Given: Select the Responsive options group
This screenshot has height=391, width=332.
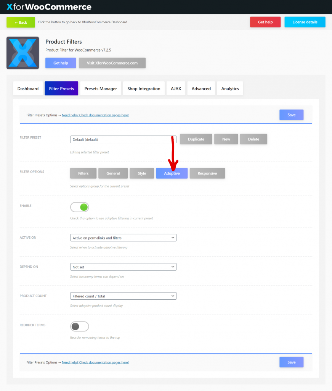Looking at the screenshot, I should [207, 173].
